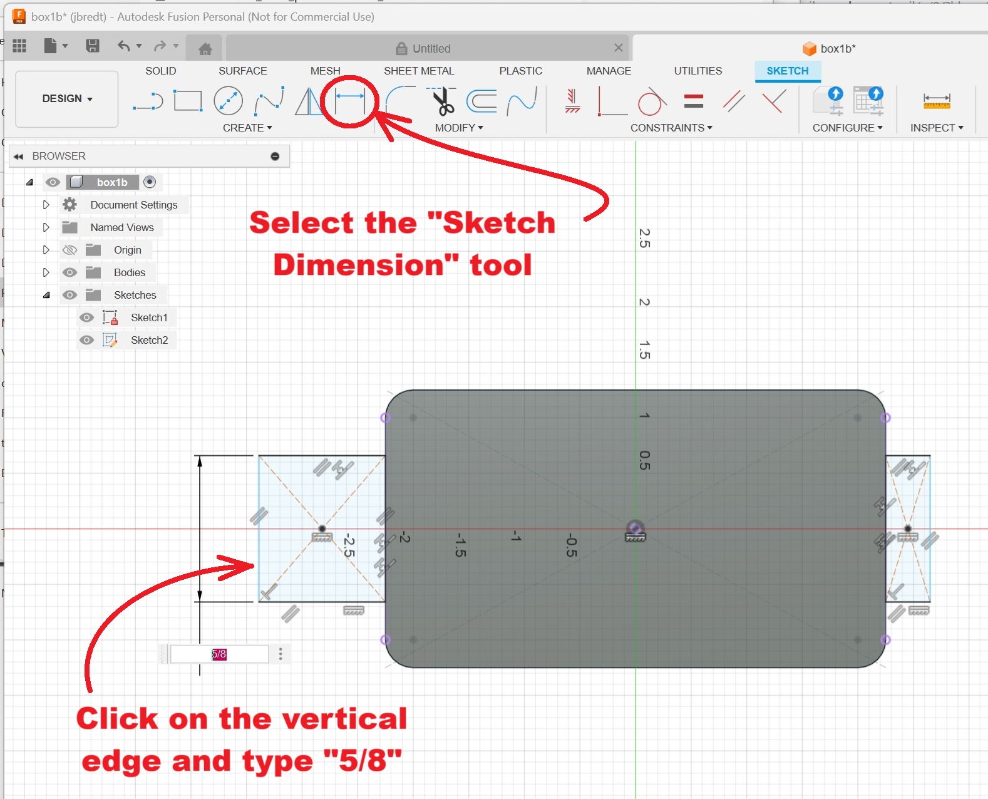Select the 2-point Rectangle tool

(188, 100)
